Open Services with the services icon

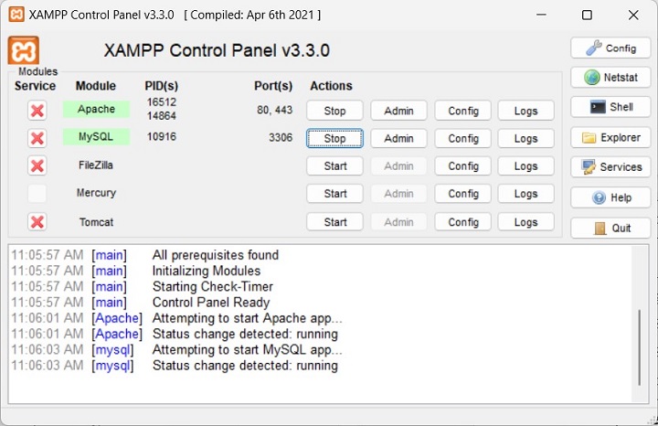pos(610,167)
